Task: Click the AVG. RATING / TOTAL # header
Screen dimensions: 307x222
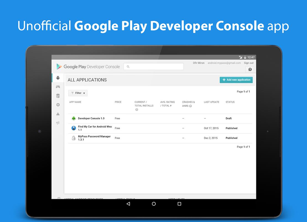Action: 167,104
